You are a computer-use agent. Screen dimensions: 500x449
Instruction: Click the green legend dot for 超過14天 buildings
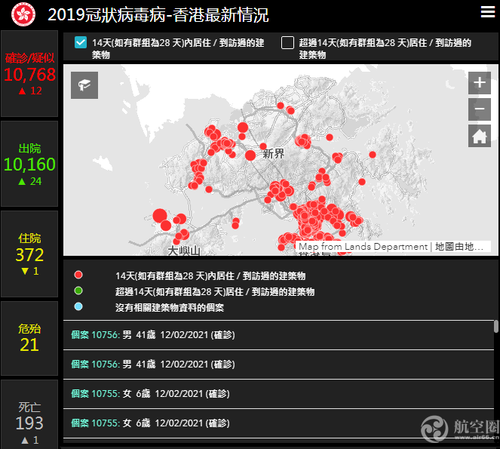(78, 291)
